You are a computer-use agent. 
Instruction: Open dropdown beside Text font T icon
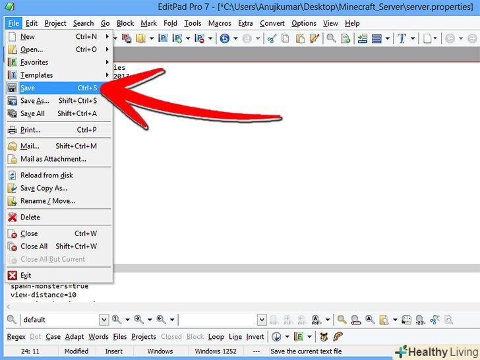tap(413, 38)
